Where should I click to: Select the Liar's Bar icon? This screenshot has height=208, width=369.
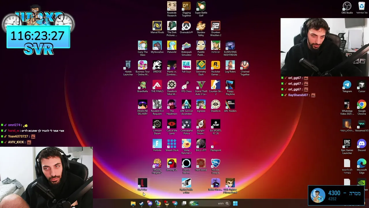[x=142, y=185]
